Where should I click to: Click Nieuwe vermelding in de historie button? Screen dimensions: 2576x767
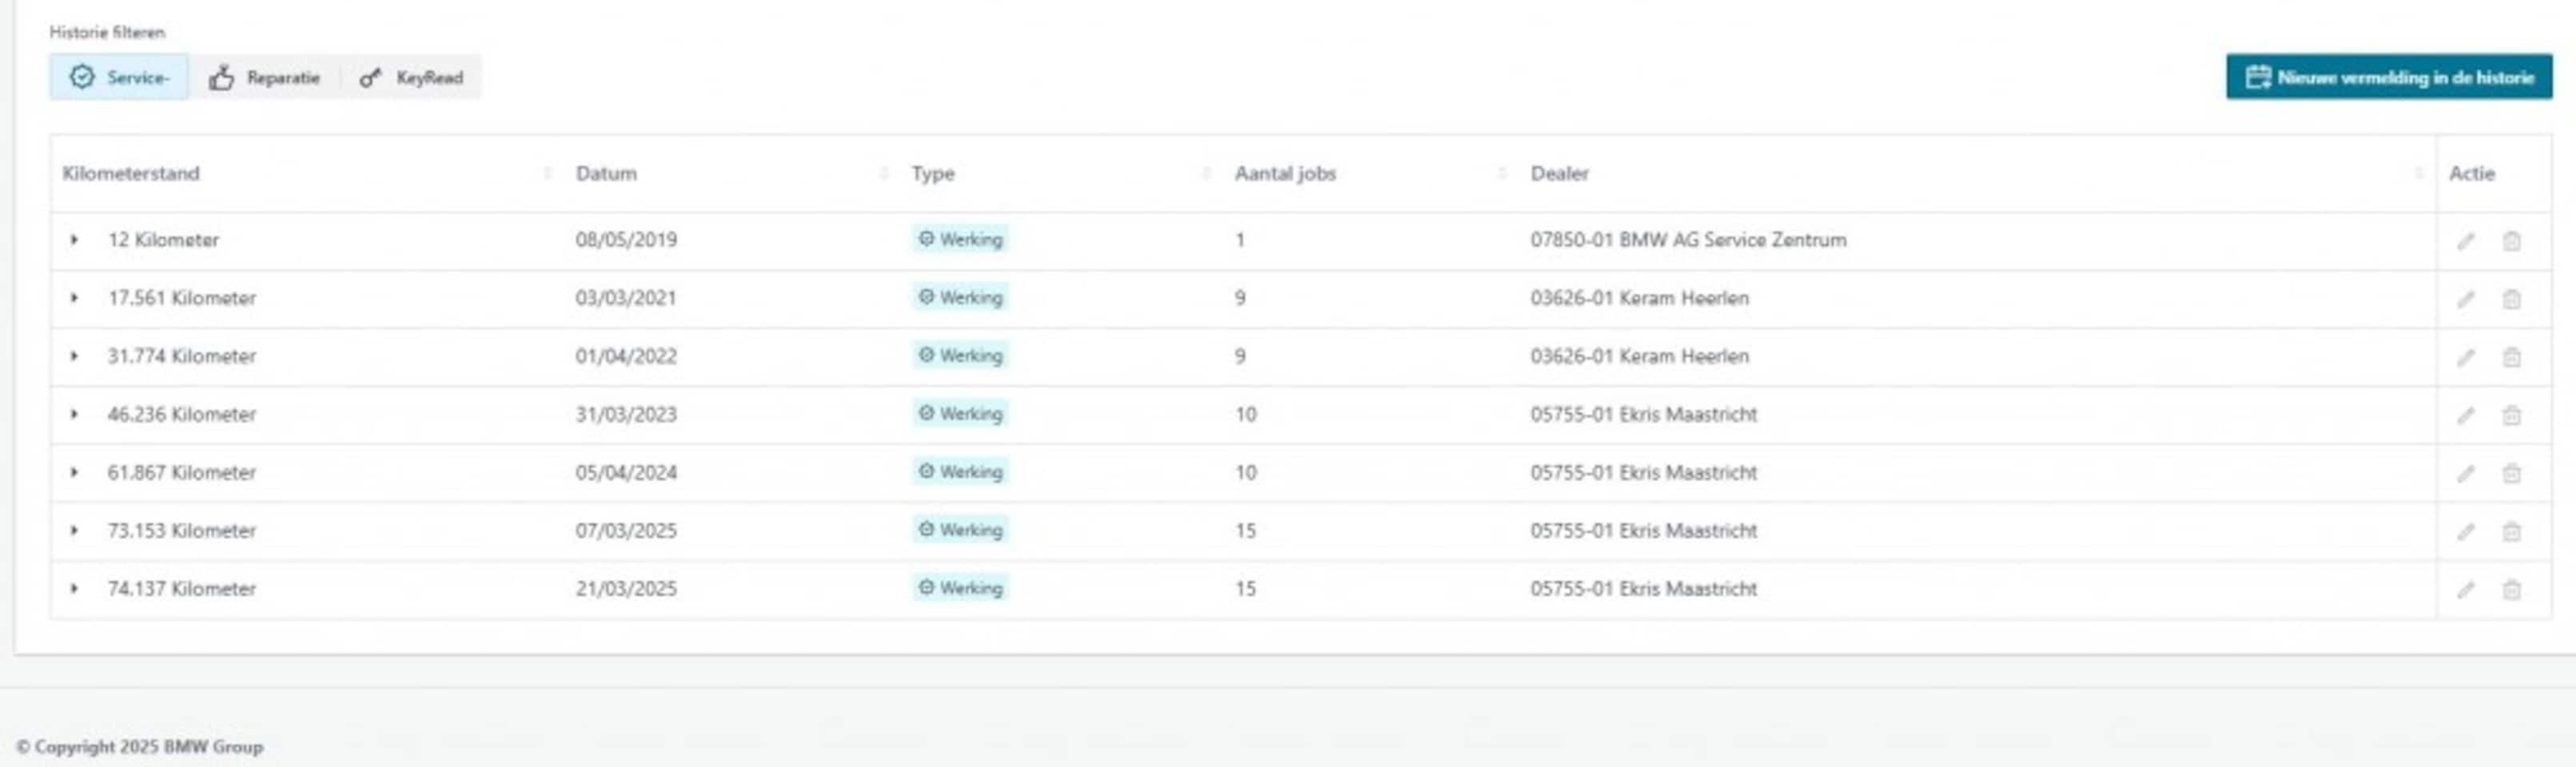point(2388,77)
